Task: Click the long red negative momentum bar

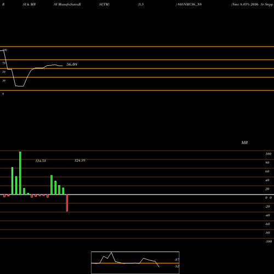Action: pos(67,203)
